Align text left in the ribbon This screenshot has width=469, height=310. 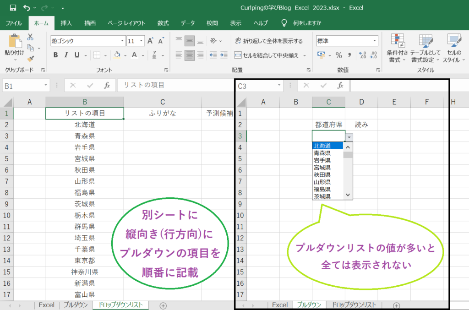click(x=179, y=55)
